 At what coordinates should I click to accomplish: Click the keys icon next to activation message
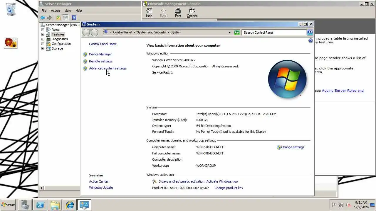coord(155,181)
